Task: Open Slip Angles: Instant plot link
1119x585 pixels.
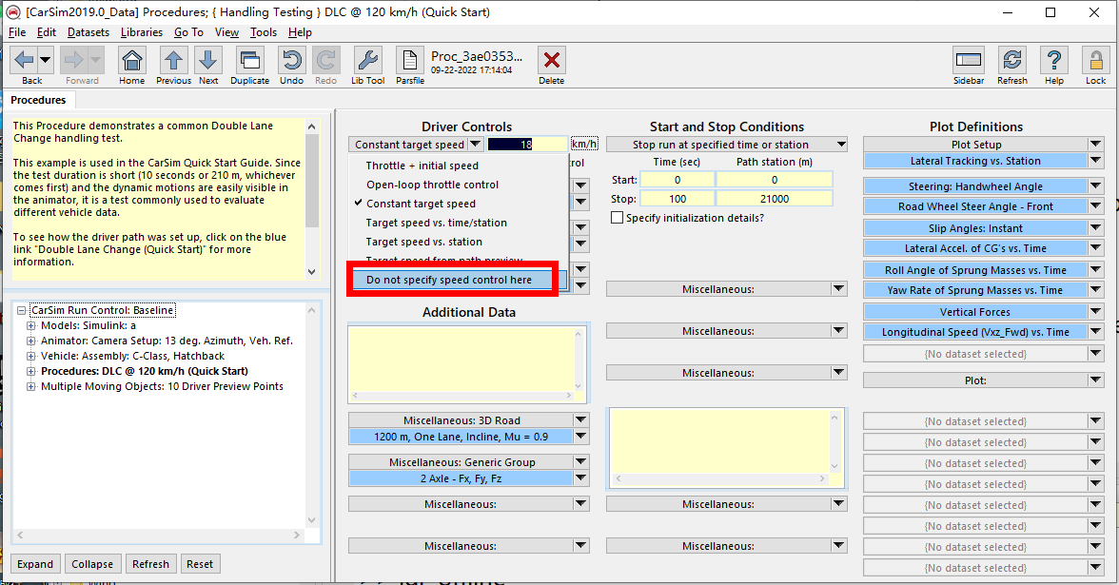Action: [x=975, y=228]
